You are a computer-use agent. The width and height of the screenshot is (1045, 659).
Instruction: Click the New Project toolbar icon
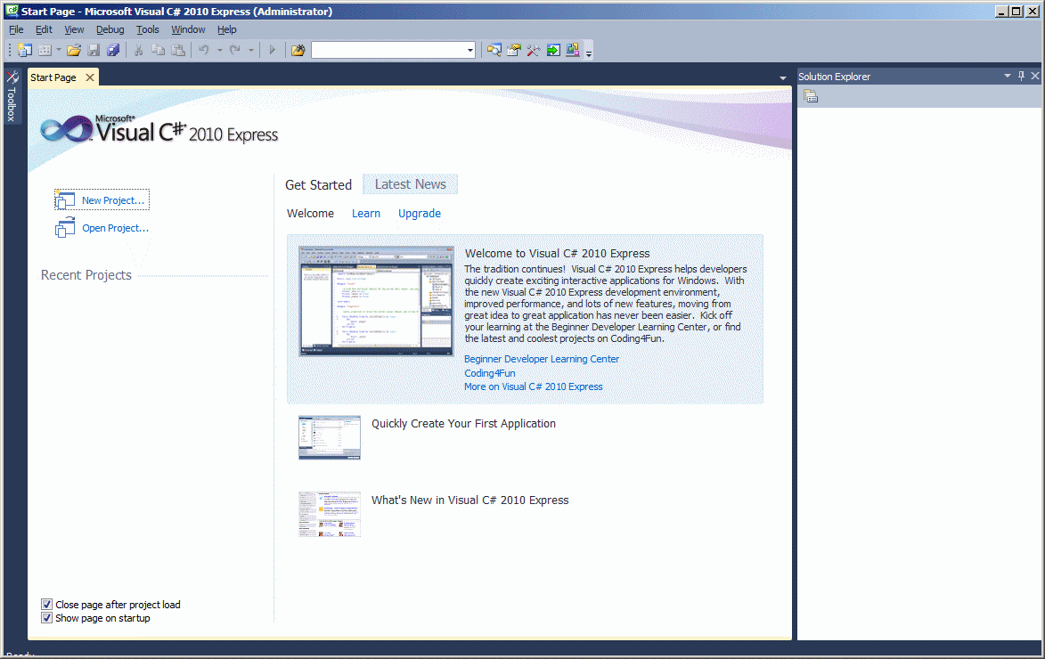pyautogui.click(x=24, y=51)
